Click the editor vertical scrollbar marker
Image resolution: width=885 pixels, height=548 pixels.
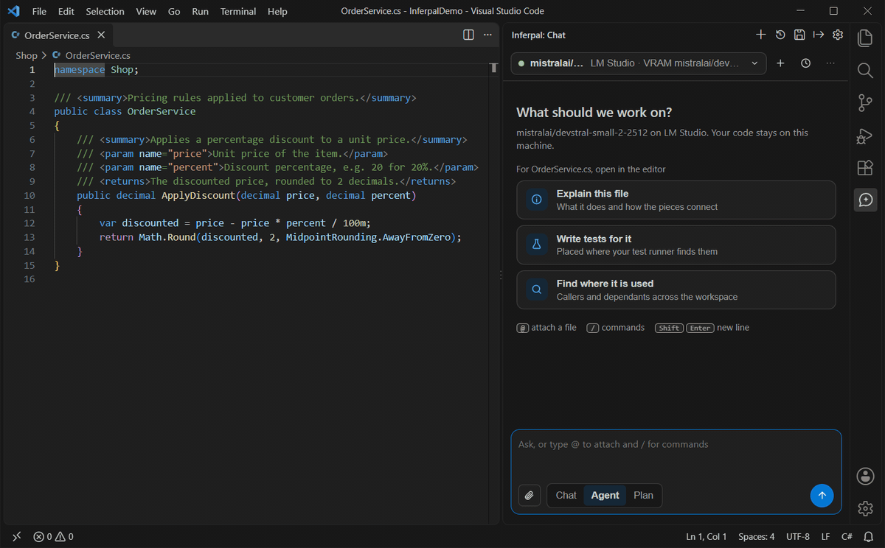point(494,68)
